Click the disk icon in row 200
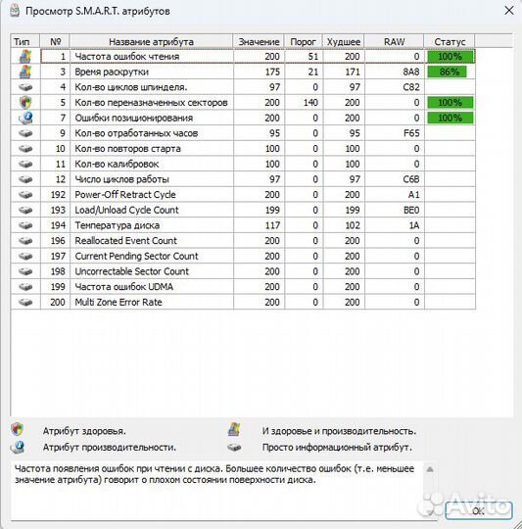The height and width of the screenshot is (529, 522). pyautogui.click(x=25, y=302)
